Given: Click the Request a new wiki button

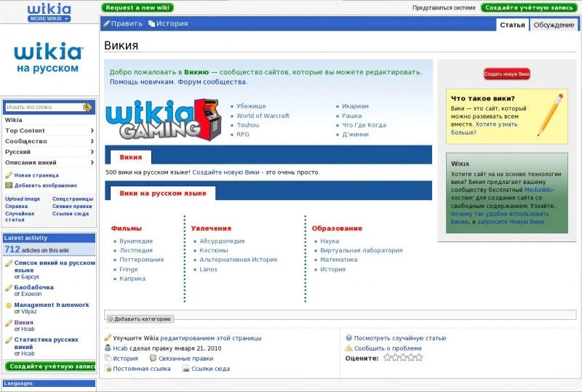Looking at the screenshot, I should [137, 7].
